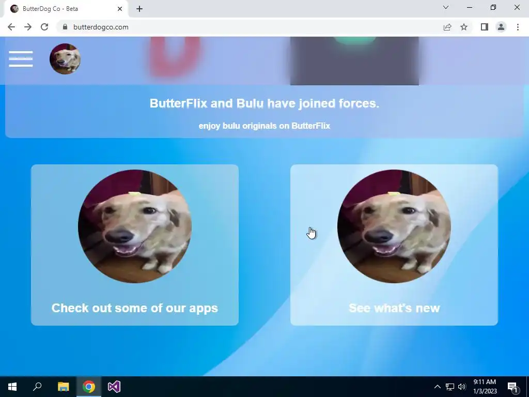Minimize the browser window
The width and height of the screenshot is (529, 397).
coord(470,7)
